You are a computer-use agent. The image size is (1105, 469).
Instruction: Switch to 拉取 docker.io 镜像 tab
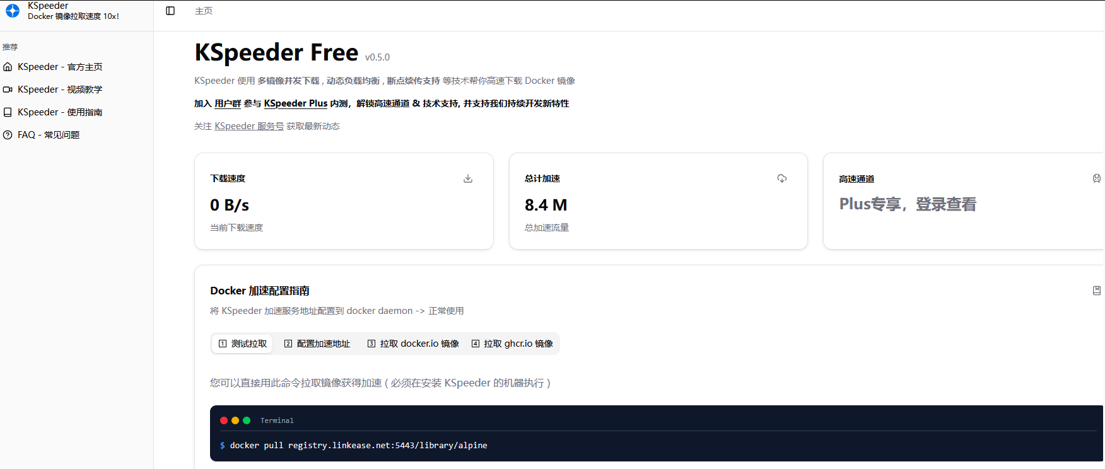point(413,344)
